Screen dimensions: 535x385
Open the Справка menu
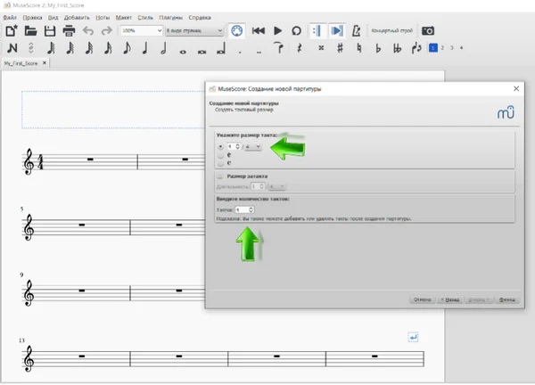[x=200, y=18]
